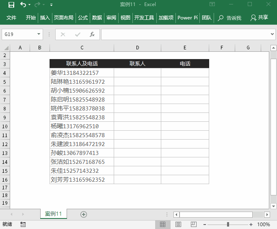This screenshot has height=229, width=277.
Task: Open the 开发工具 ribbon tab
Action: pos(144,18)
